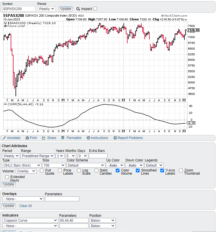Image resolution: width=216 pixels, height=232 pixels.
Task: Open the Volume Overlay dropdown
Action: 26,171
